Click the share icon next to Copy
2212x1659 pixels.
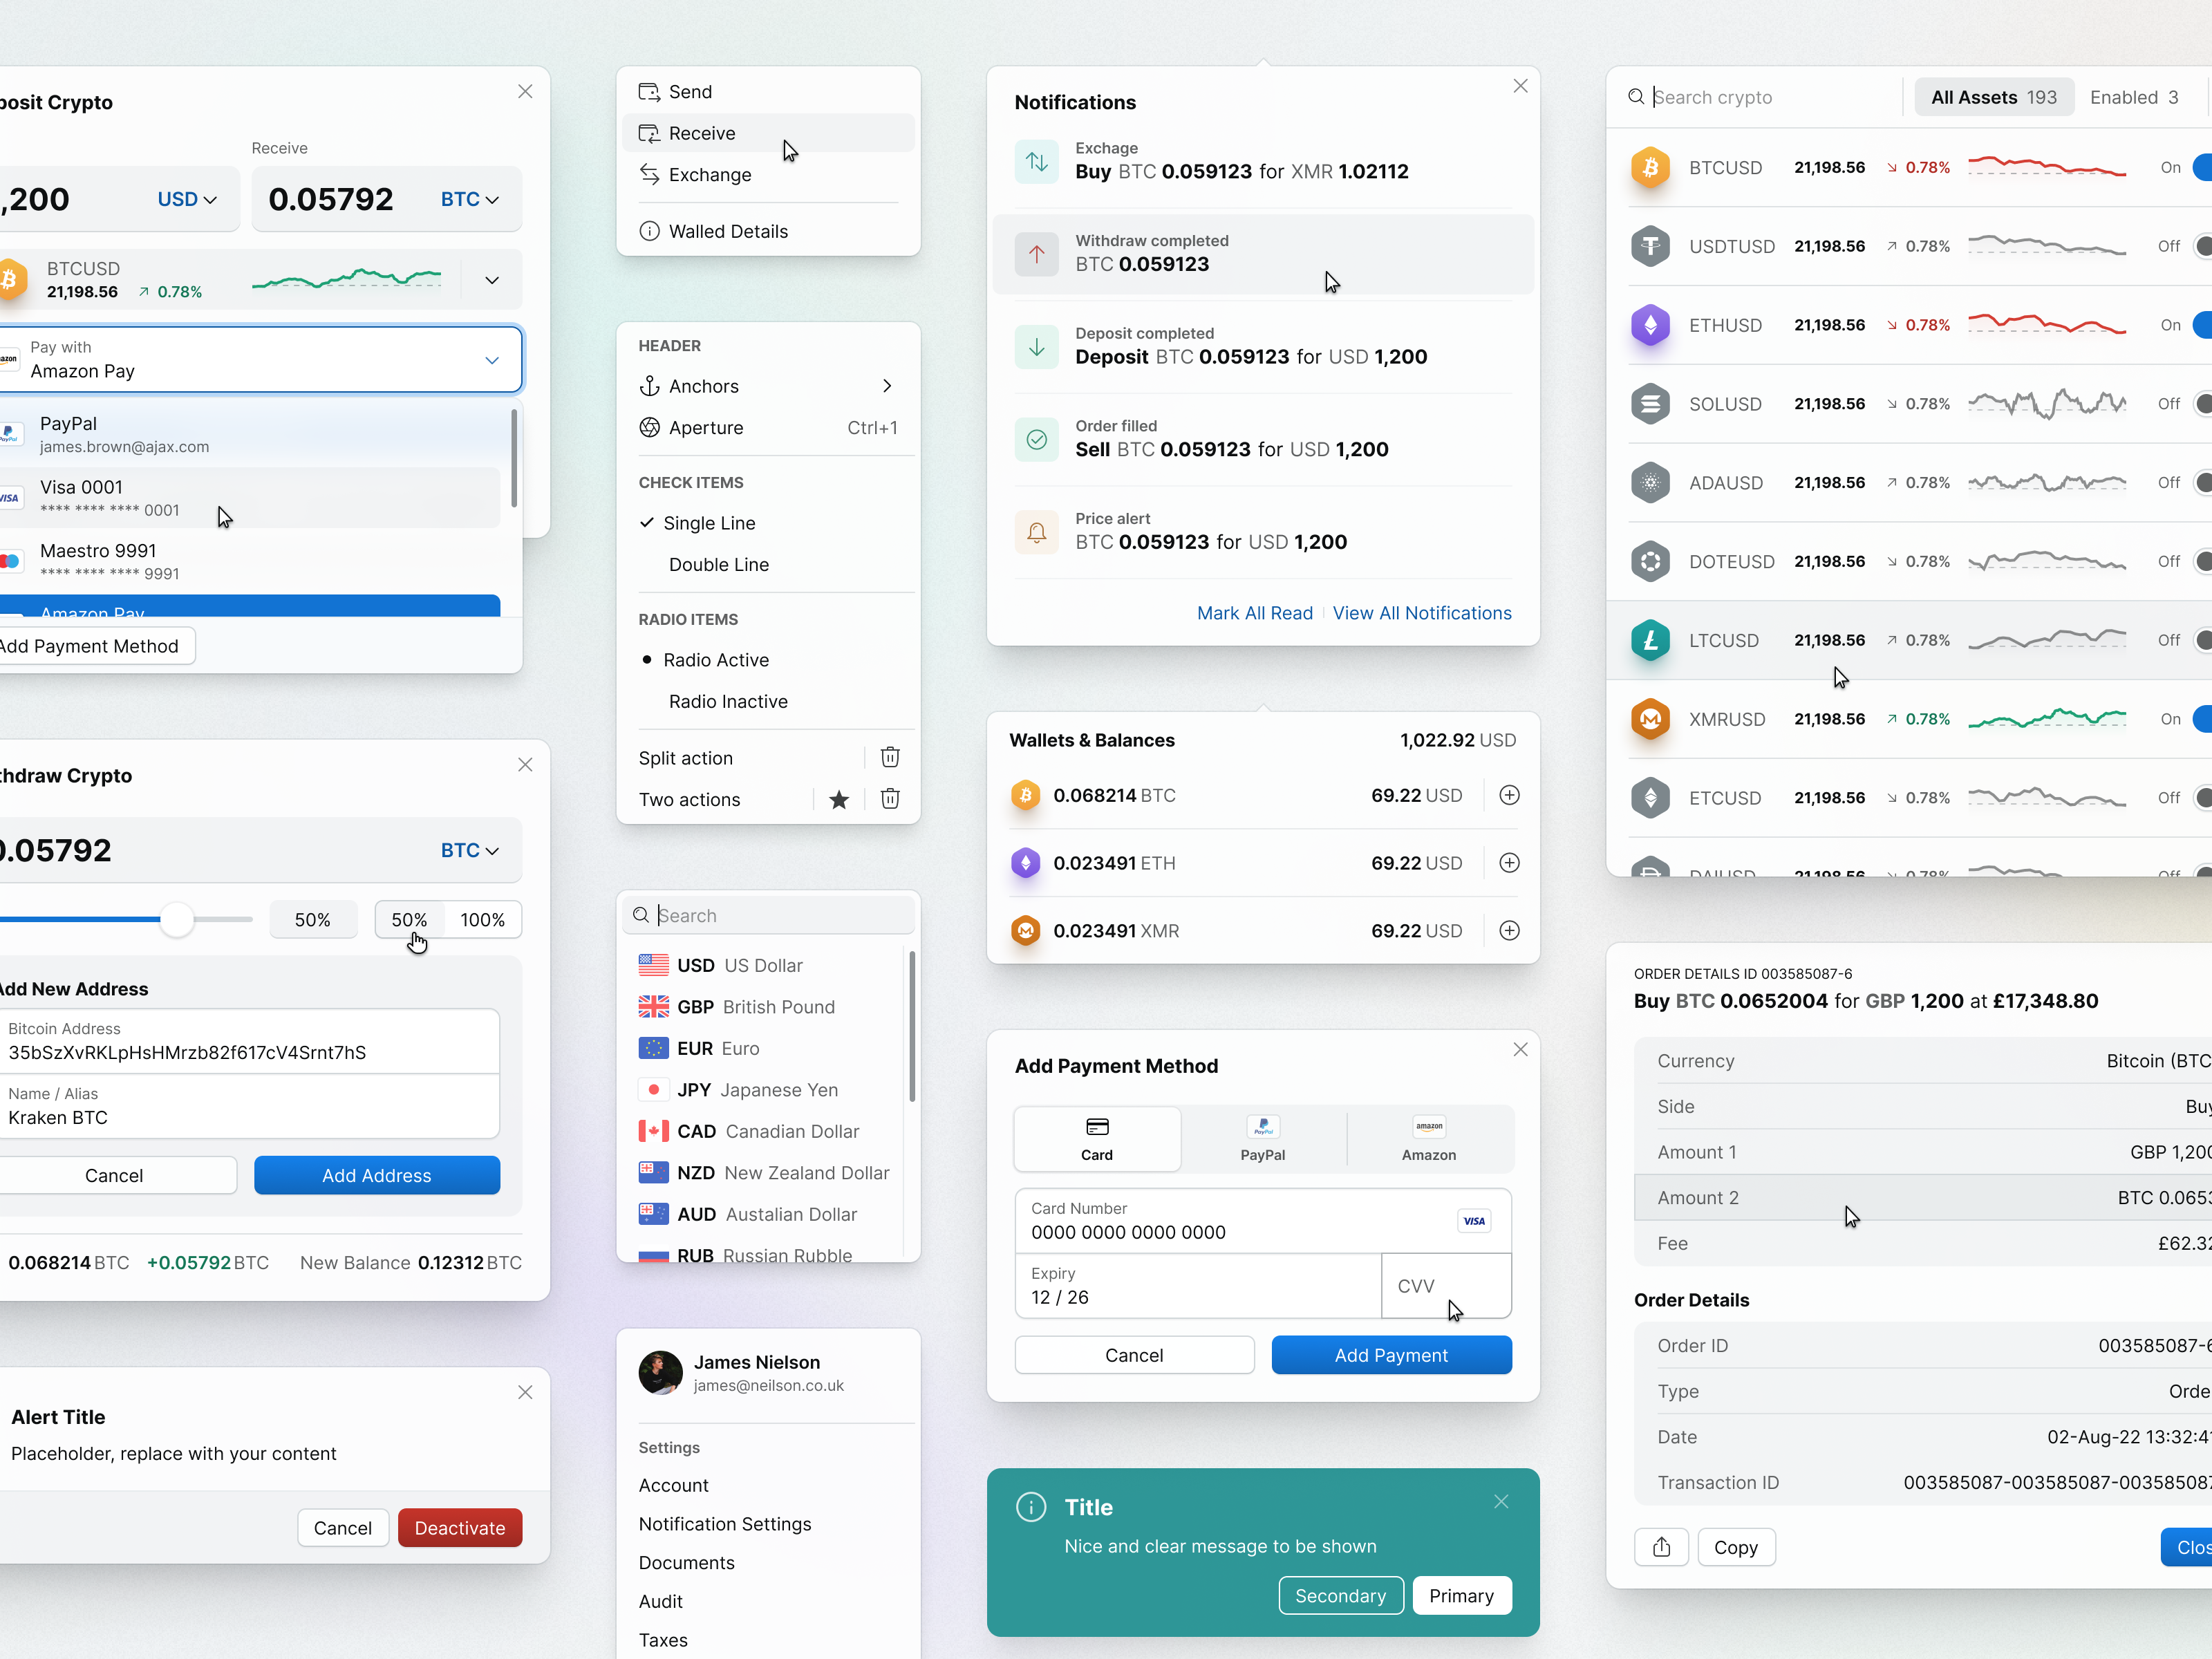(1661, 1547)
